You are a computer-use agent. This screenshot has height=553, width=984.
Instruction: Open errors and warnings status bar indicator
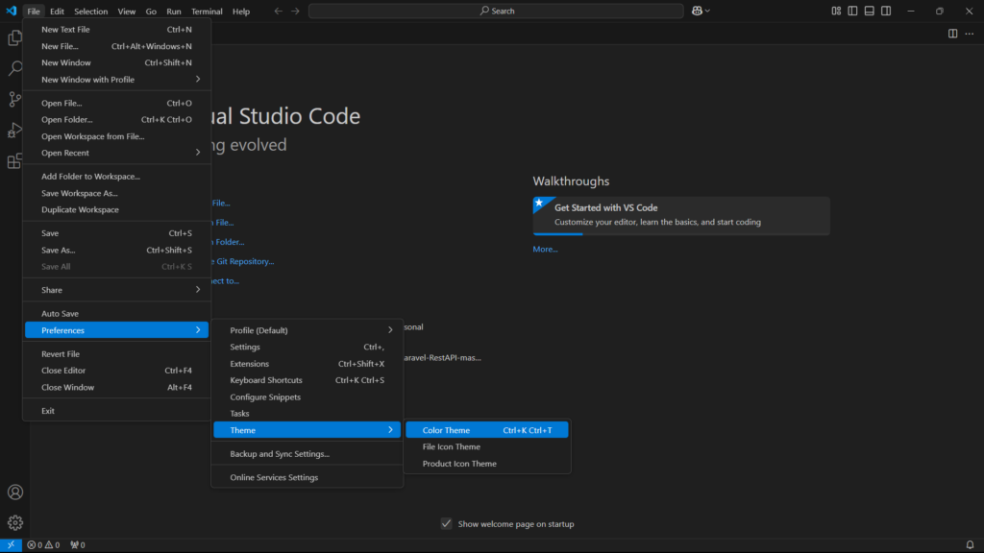click(43, 545)
